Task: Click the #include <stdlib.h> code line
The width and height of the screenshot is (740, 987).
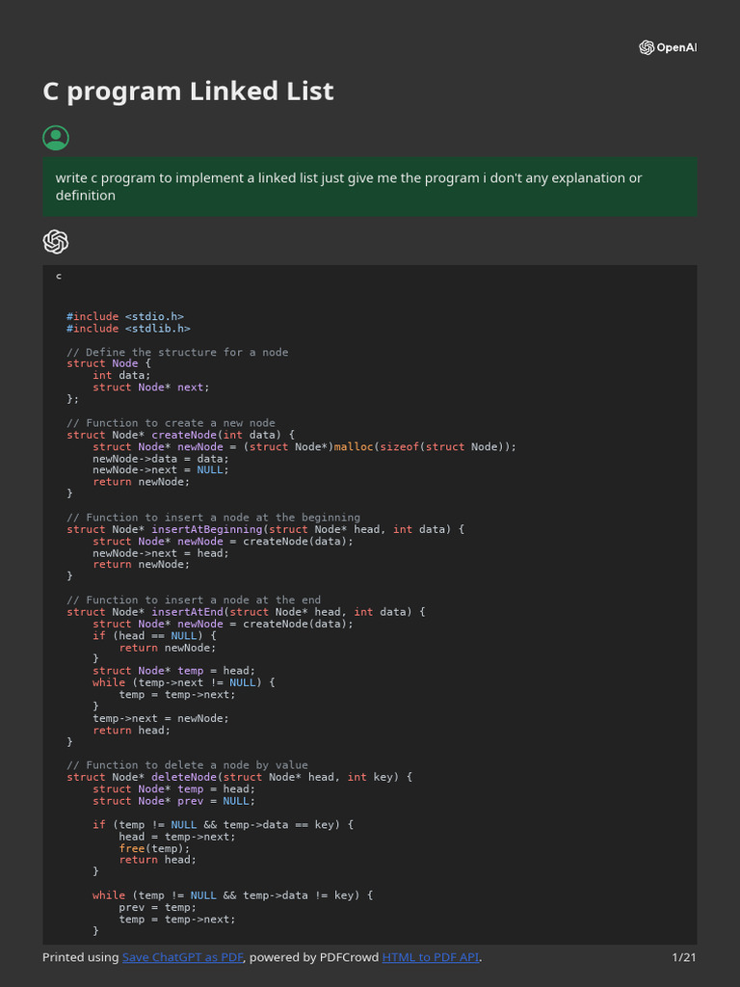Action: (x=128, y=329)
